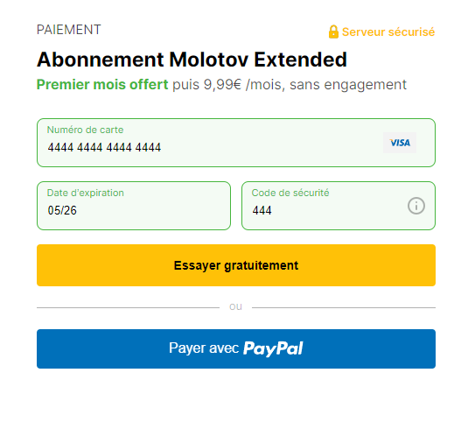Click the 444 security code value
Viewport: 475px width, 429px height.
click(262, 210)
